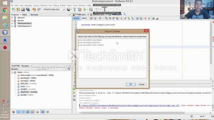214x120 pixels.
Task: Select javax.microedition.lcdui.Display import entry
Action: pos(90,40)
